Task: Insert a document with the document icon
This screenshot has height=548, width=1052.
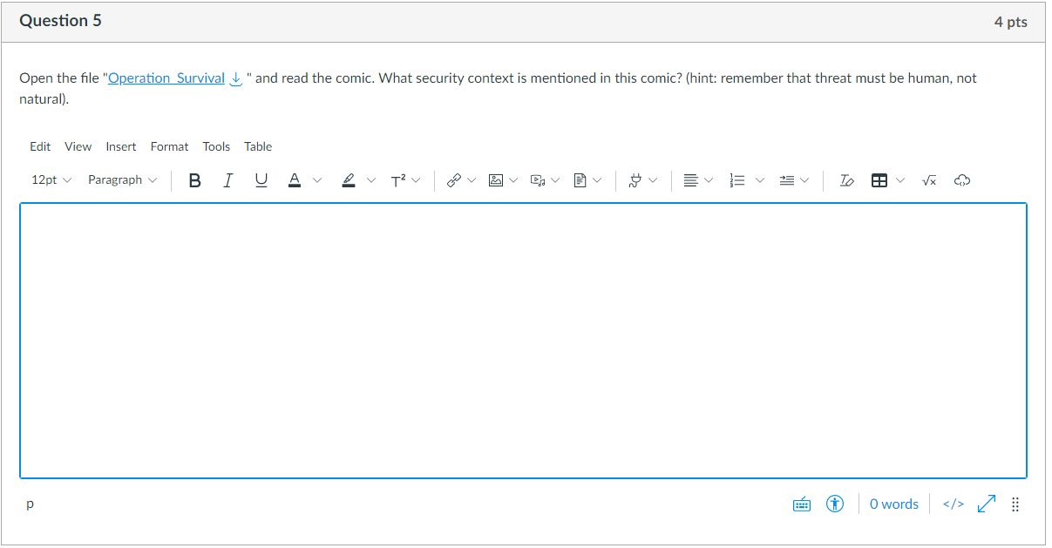Action: click(580, 180)
